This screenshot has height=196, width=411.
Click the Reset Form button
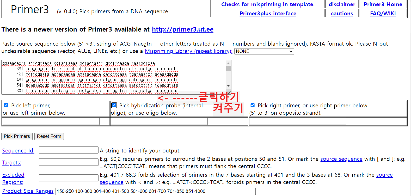[x=49, y=136]
